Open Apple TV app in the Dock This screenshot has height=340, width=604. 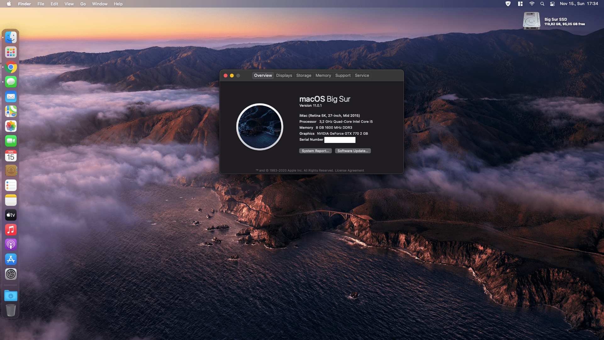click(x=11, y=215)
